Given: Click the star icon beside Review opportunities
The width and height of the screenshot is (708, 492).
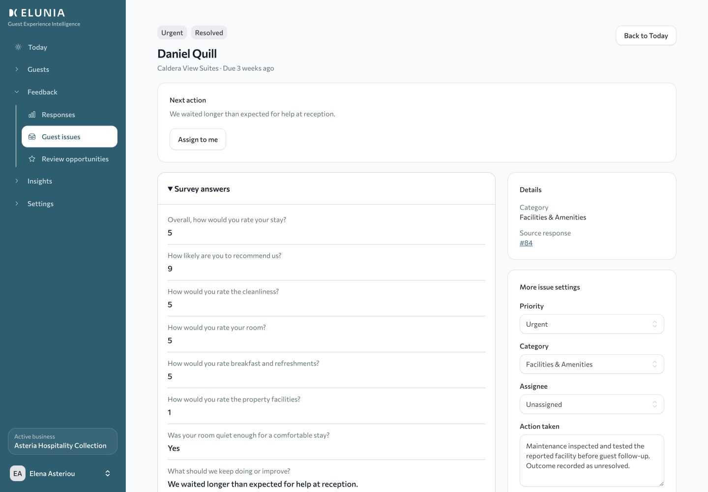Looking at the screenshot, I should [x=32, y=159].
